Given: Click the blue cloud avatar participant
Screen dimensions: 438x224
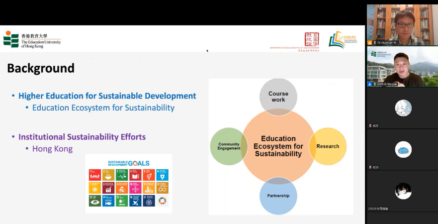Looking at the screenshot, I should point(403,149).
